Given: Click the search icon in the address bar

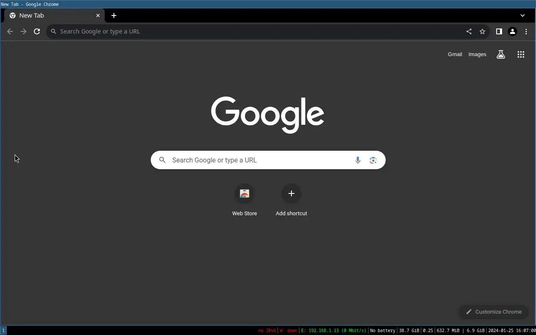Looking at the screenshot, I should (54, 31).
